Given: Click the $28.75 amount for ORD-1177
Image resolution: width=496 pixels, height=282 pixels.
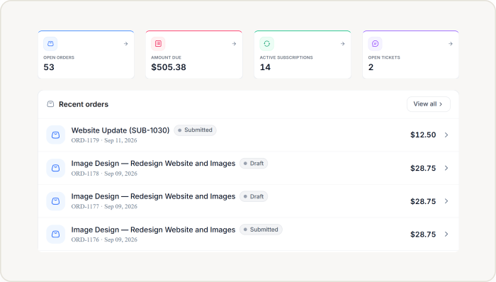Looking at the screenshot, I should tap(423, 201).
